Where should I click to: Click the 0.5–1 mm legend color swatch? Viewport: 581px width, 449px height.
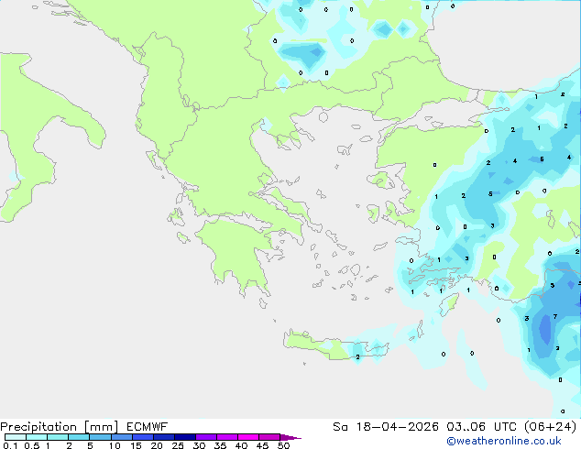click(x=37, y=437)
